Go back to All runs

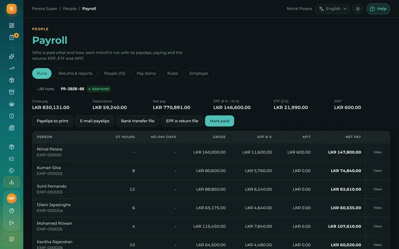click(45, 89)
